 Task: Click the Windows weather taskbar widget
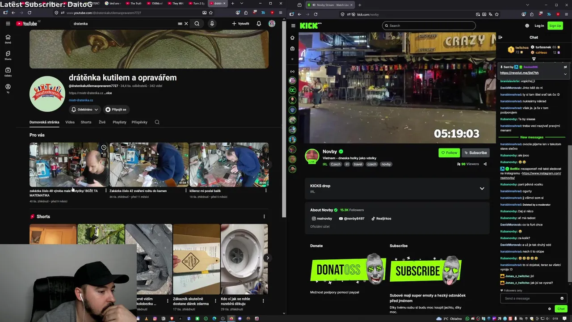coord(450,319)
